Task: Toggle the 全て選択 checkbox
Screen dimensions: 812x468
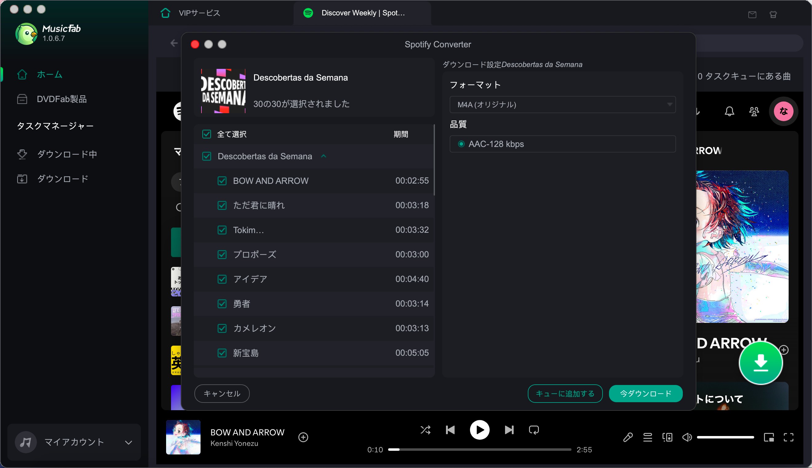Action: (x=207, y=134)
